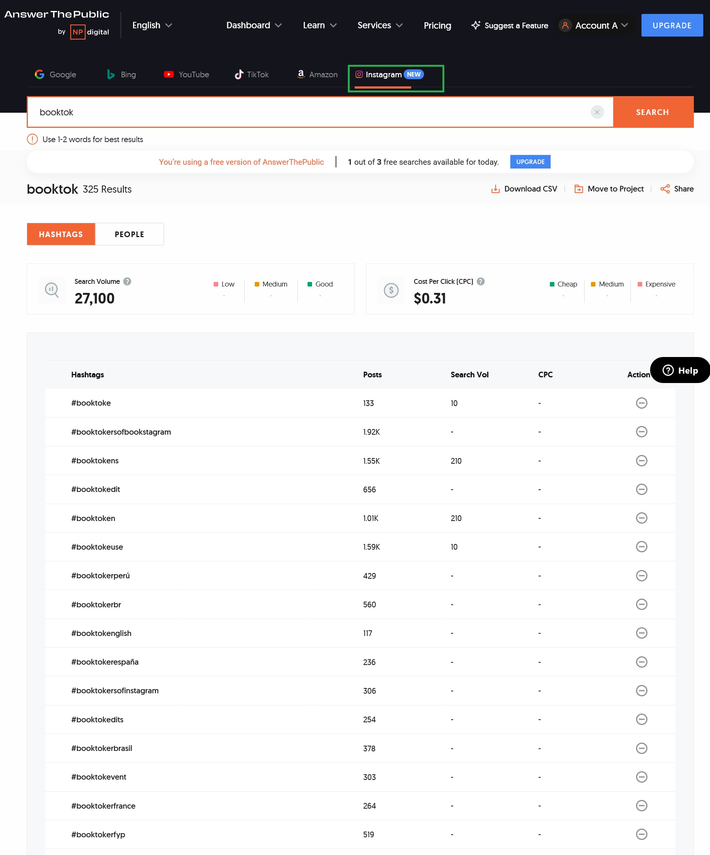Remove the #booktoke hashtag row
Image resolution: width=710 pixels, height=855 pixels.
pos(641,403)
